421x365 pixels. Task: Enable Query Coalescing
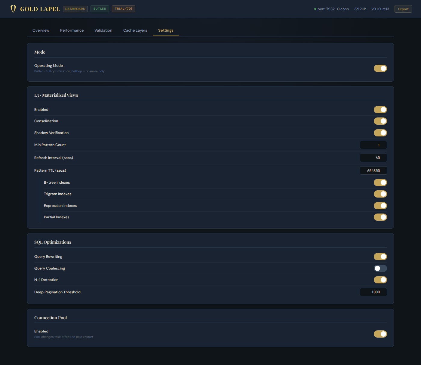[x=380, y=268]
